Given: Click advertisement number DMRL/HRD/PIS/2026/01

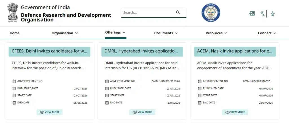Looking at the screenshot, I should pyautogui.click(x=166, y=81).
